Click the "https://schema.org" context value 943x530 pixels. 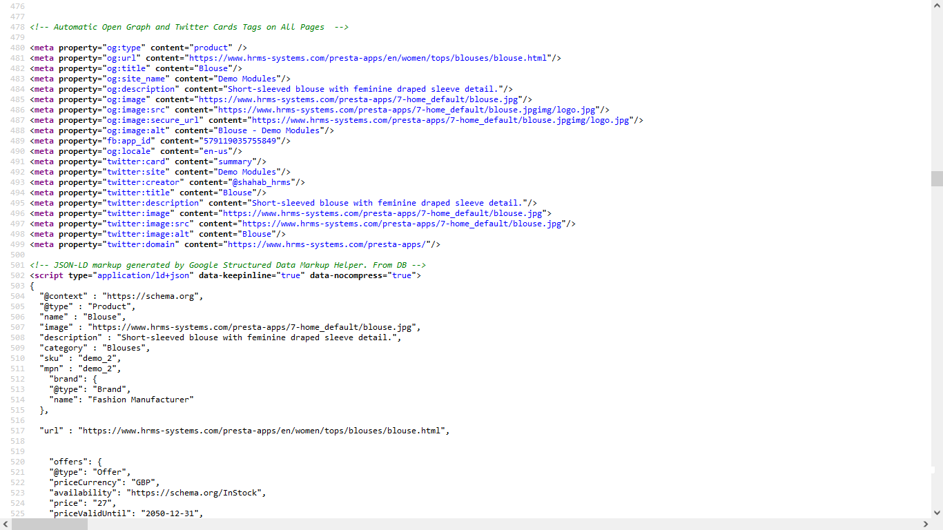(152, 296)
